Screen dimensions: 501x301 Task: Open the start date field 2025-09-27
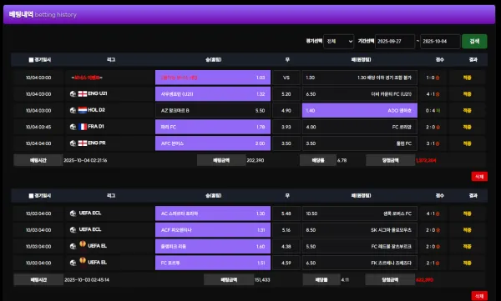tap(395, 42)
